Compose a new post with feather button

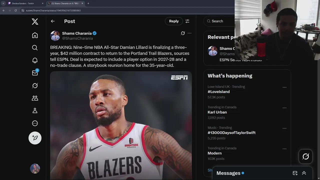coord(35,138)
